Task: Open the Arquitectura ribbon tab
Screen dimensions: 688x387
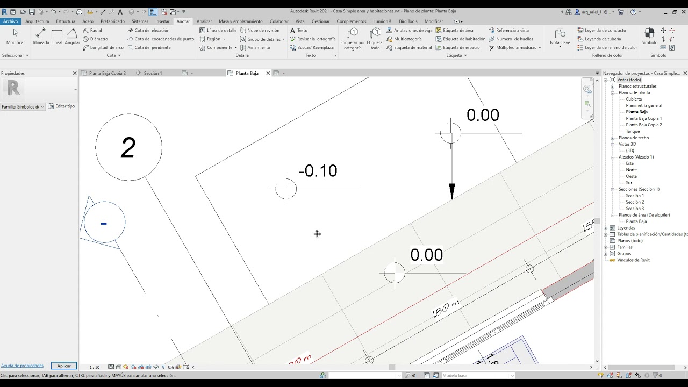Action: click(37, 21)
